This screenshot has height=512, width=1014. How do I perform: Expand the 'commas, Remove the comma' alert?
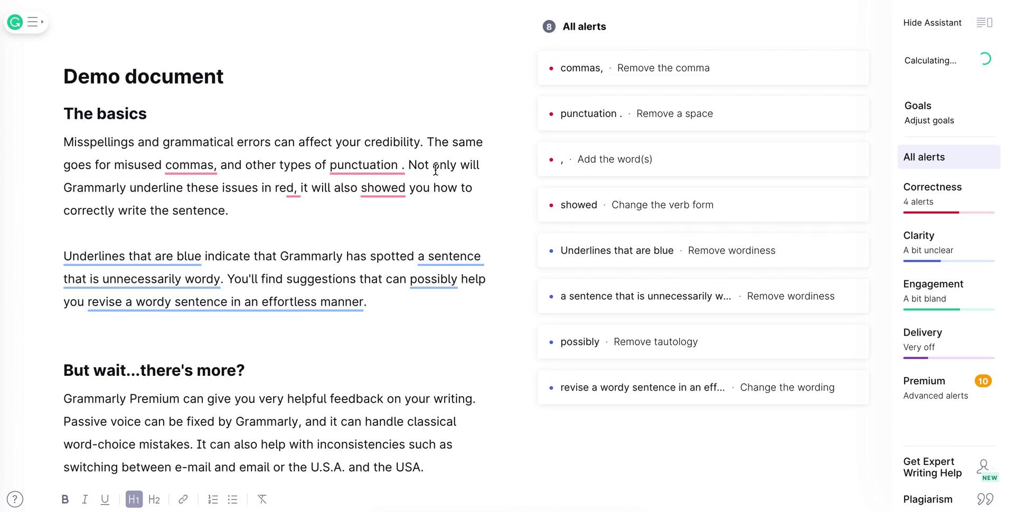tap(703, 68)
